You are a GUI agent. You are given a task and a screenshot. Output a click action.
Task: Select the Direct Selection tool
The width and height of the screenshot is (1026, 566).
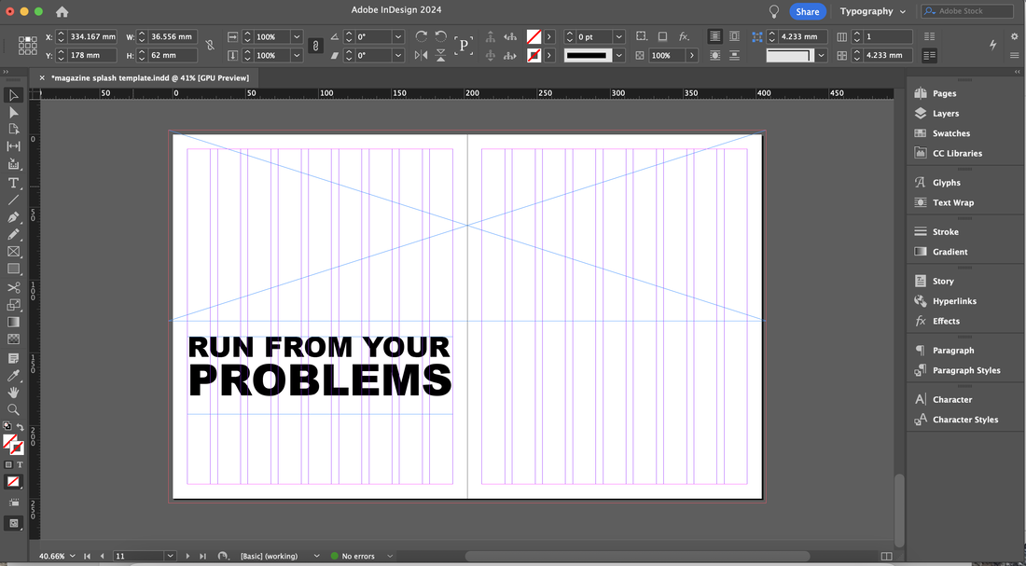click(13, 113)
